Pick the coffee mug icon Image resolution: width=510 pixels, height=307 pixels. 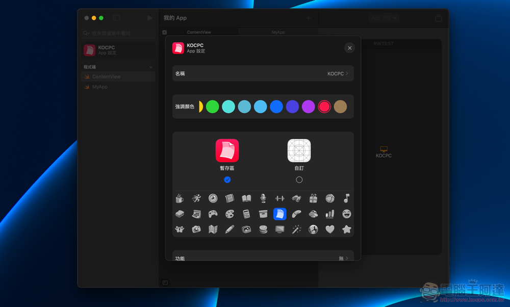coord(180,198)
